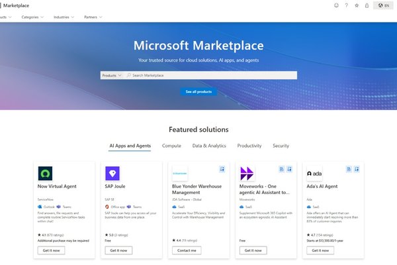Switch to the Compute tab

pos(171,146)
